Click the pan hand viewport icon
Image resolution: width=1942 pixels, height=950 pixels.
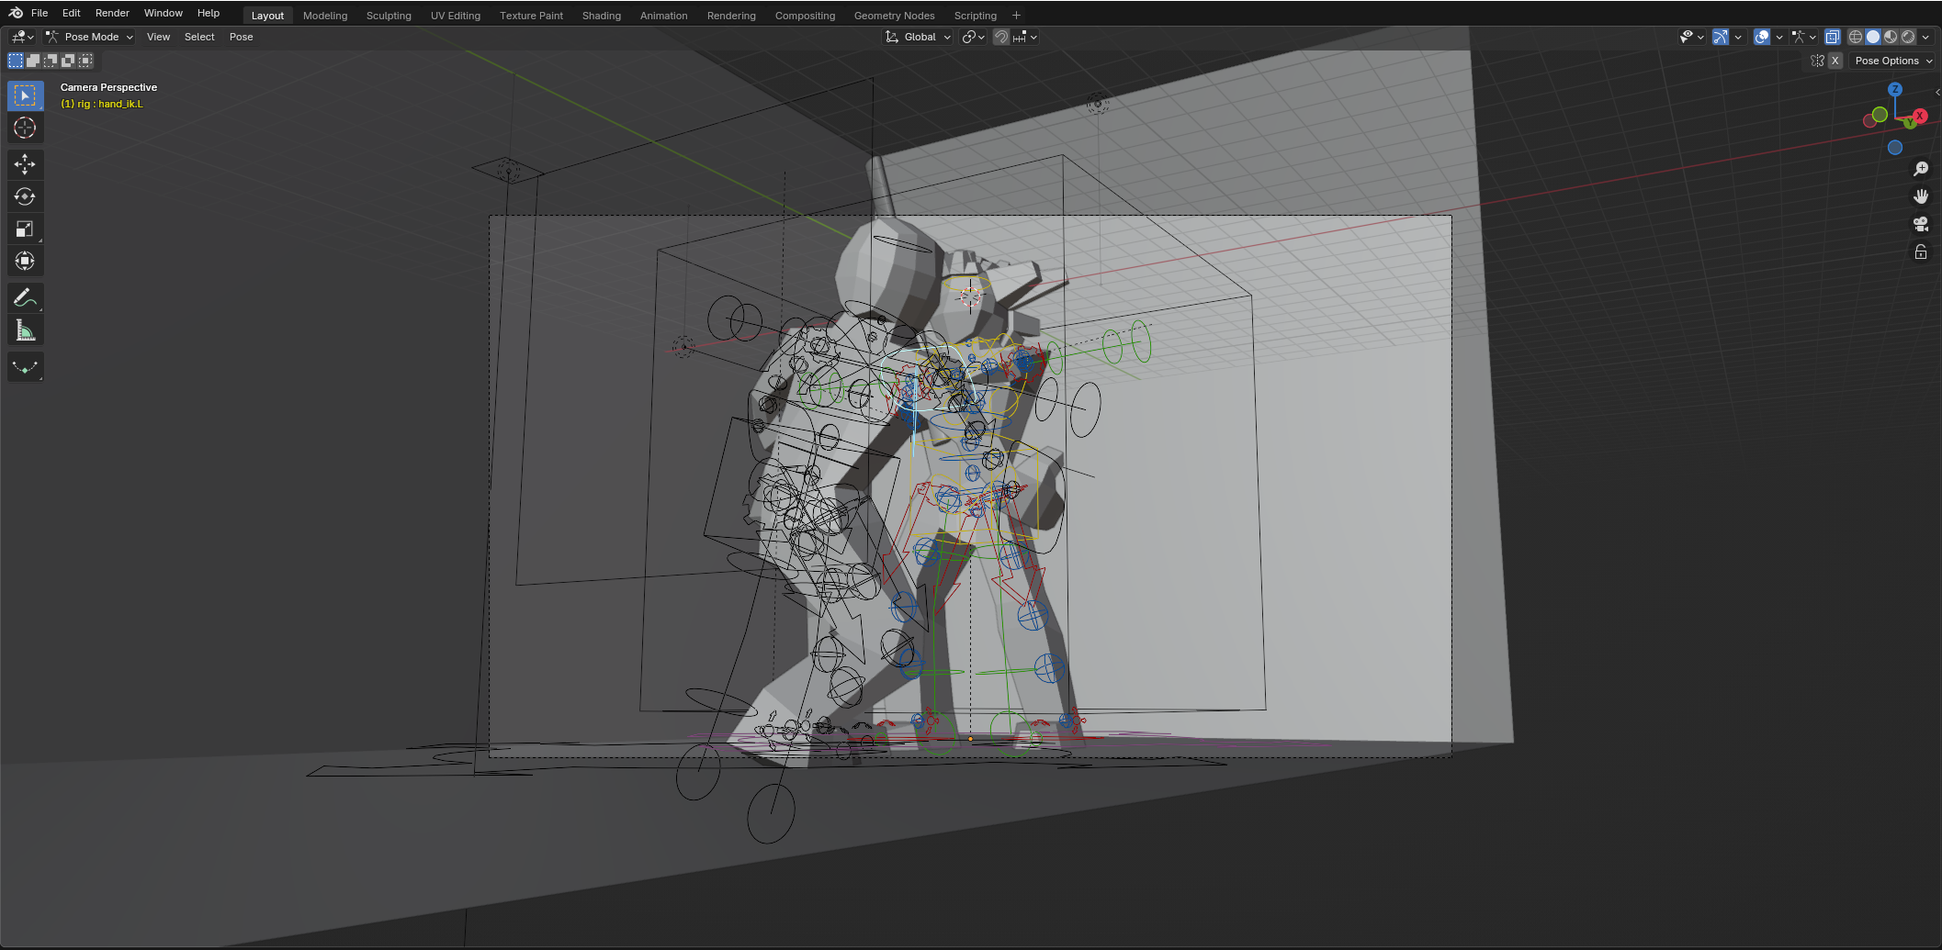click(1920, 196)
